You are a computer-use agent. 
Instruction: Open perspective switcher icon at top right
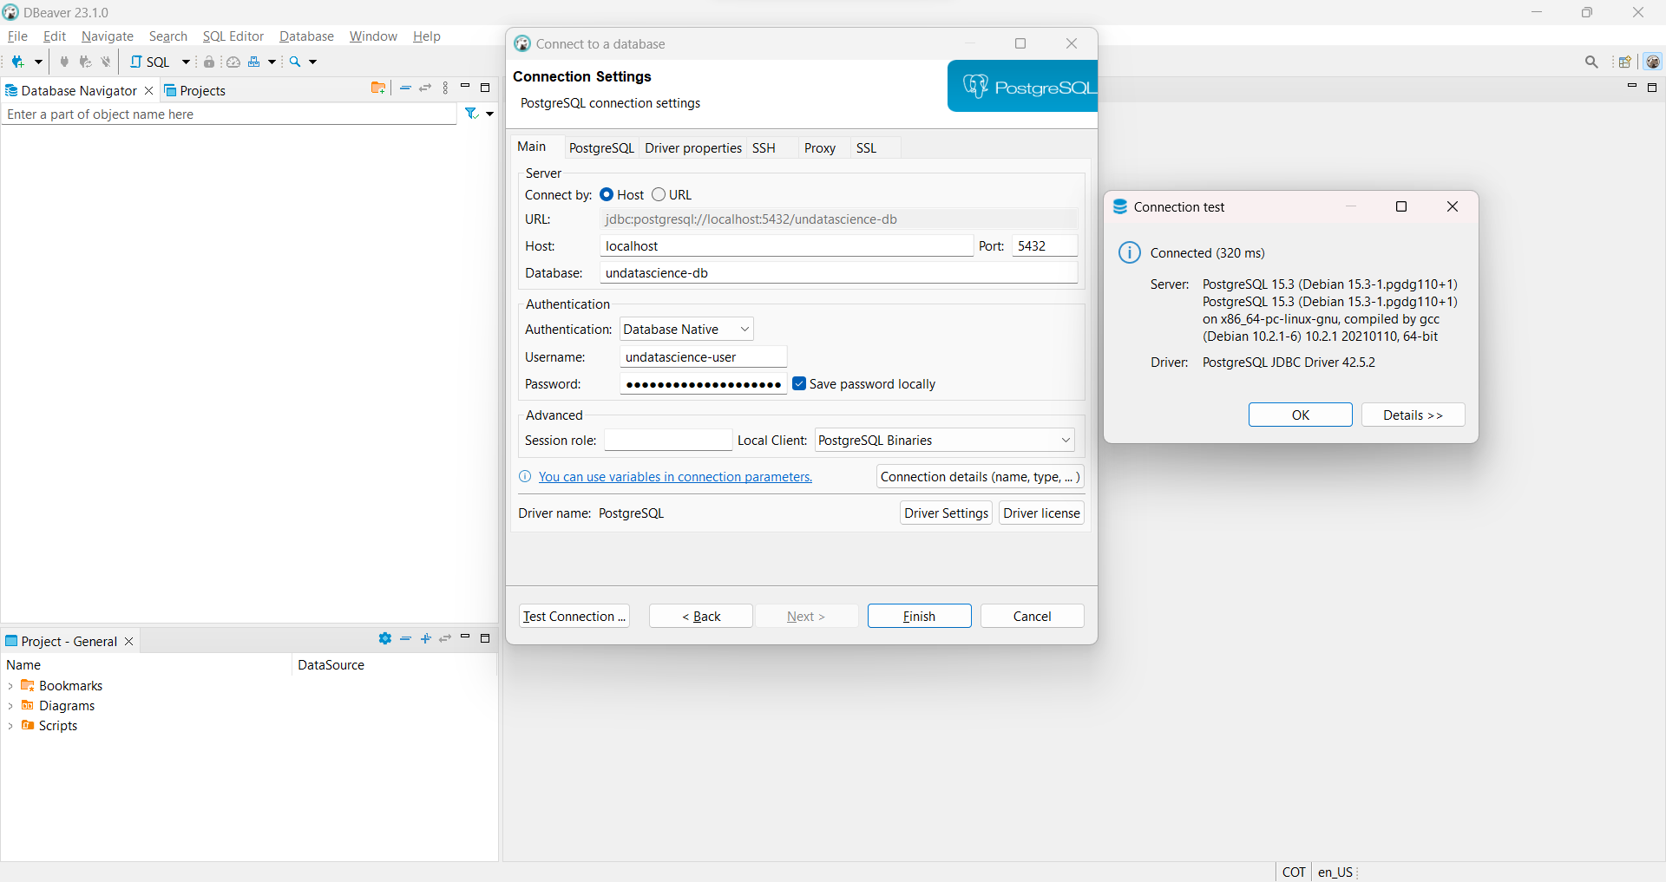coord(1624,62)
